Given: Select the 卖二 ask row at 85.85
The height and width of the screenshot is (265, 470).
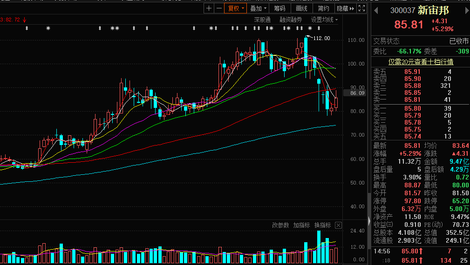Looking at the screenshot, I should 421,93.
